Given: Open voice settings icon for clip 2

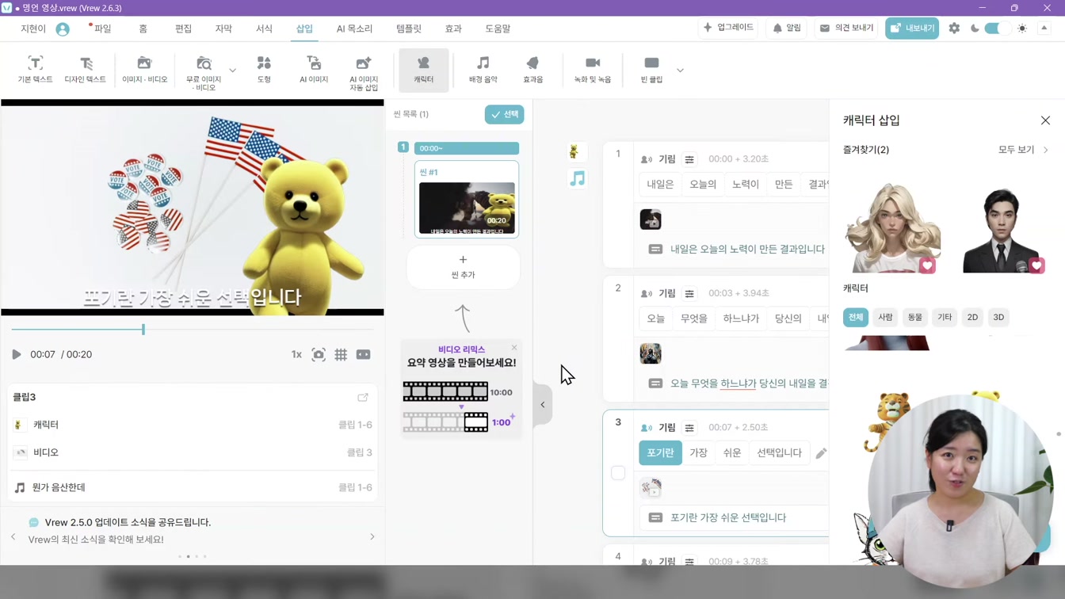Looking at the screenshot, I should [x=689, y=293].
